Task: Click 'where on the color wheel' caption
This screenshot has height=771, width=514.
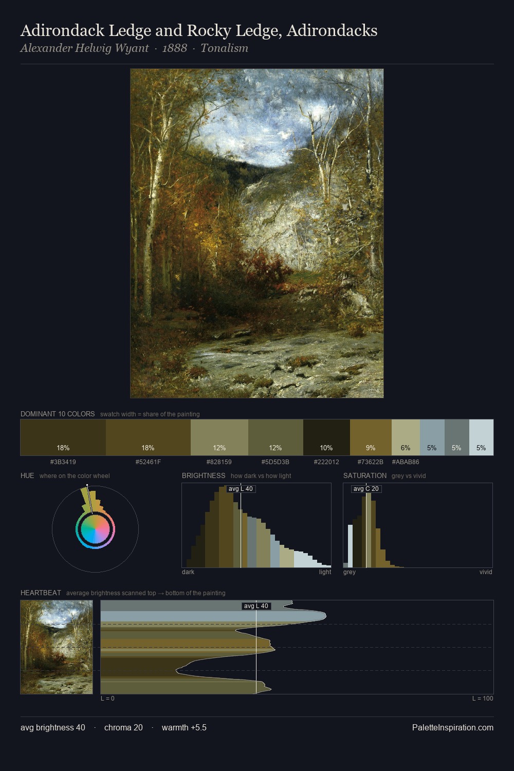Action: point(75,476)
